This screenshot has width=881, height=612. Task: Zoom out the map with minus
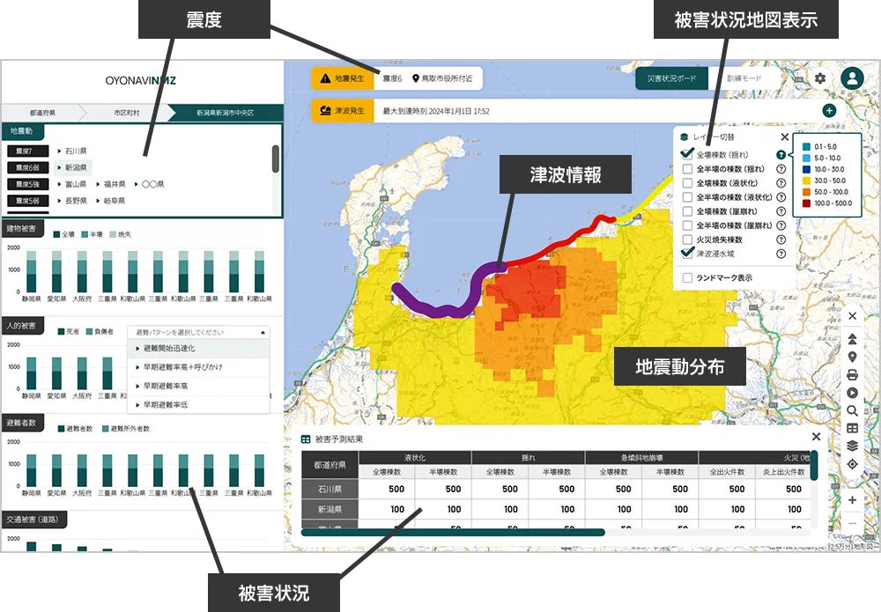(x=852, y=523)
